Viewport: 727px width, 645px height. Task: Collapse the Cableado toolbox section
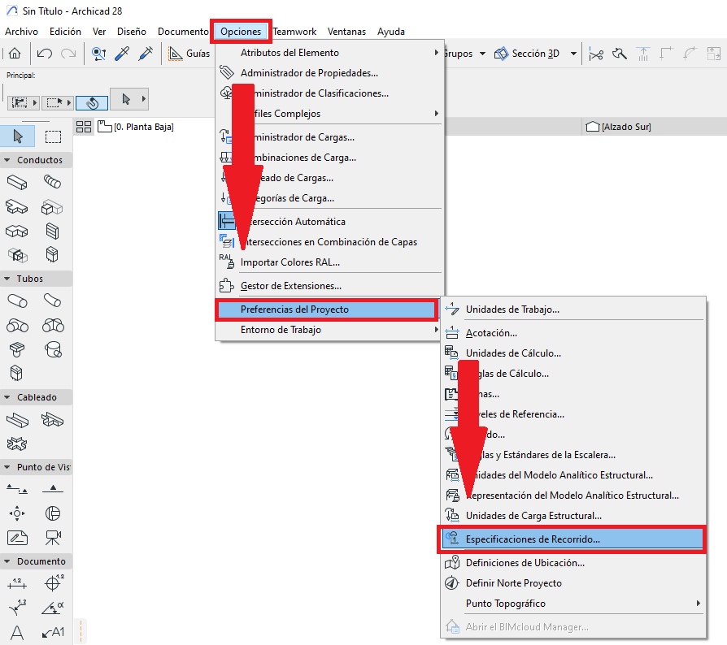[36, 397]
